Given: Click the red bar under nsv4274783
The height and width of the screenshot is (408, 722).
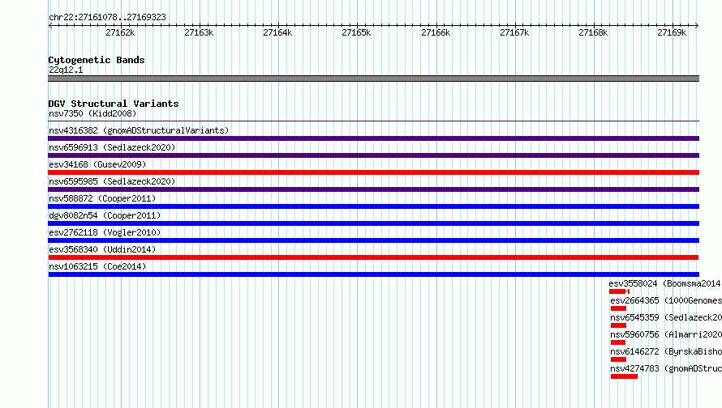Looking at the screenshot, I should pos(624,376).
